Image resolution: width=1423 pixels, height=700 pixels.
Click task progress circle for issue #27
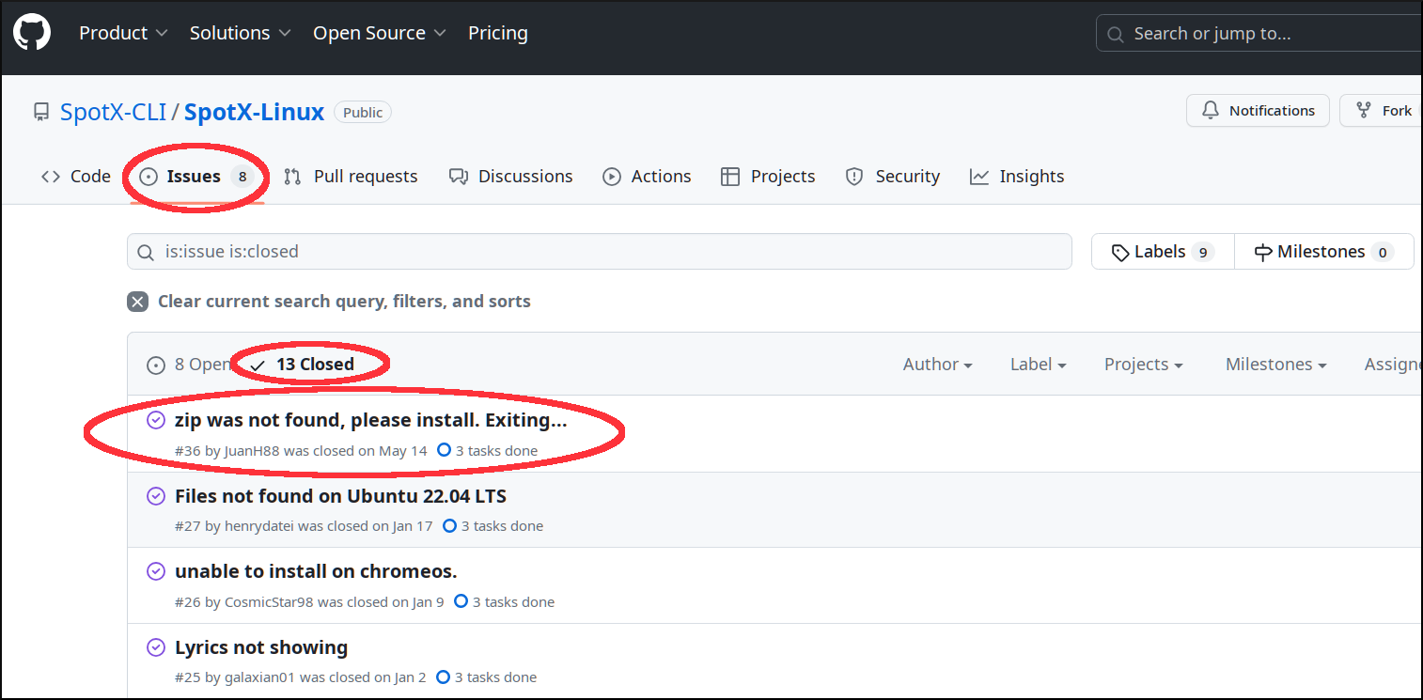pyautogui.click(x=449, y=526)
